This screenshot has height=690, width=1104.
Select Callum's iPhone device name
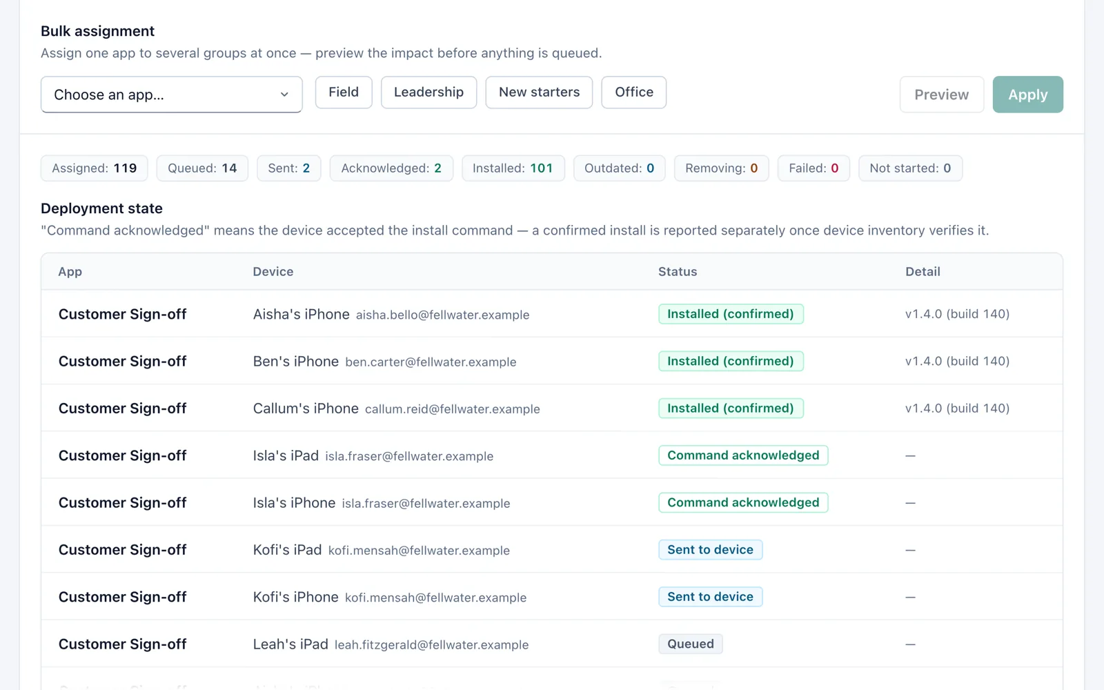click(306, 408)
